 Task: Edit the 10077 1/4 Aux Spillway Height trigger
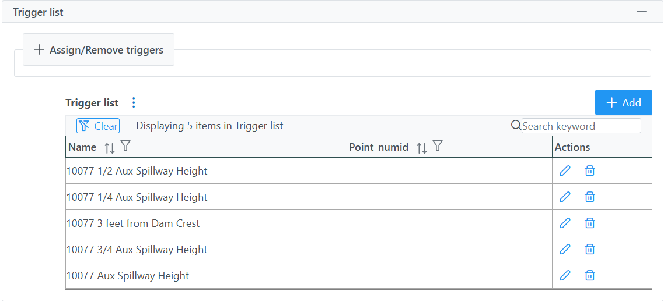[565, 197]
